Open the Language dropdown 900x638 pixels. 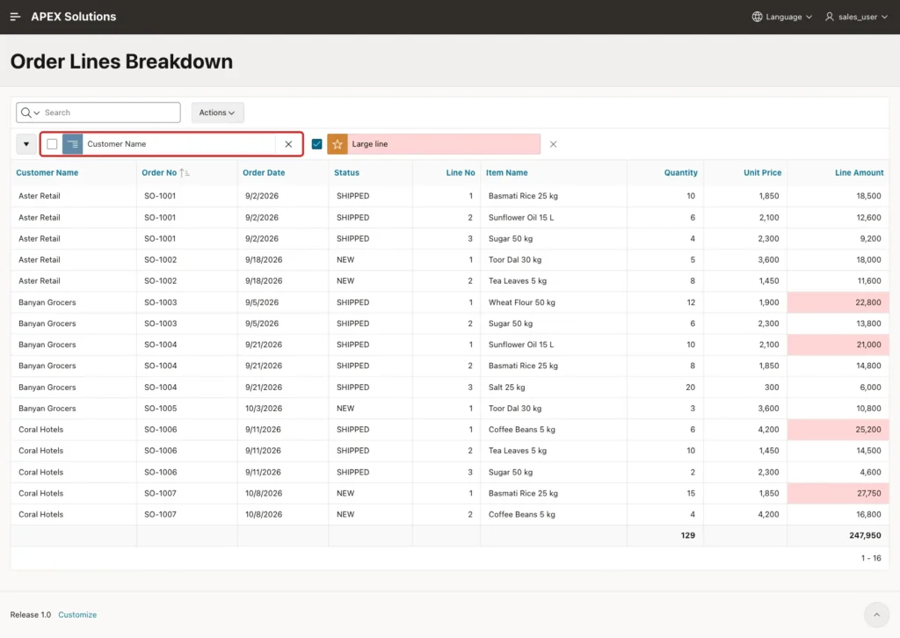(x=782, y=17)
